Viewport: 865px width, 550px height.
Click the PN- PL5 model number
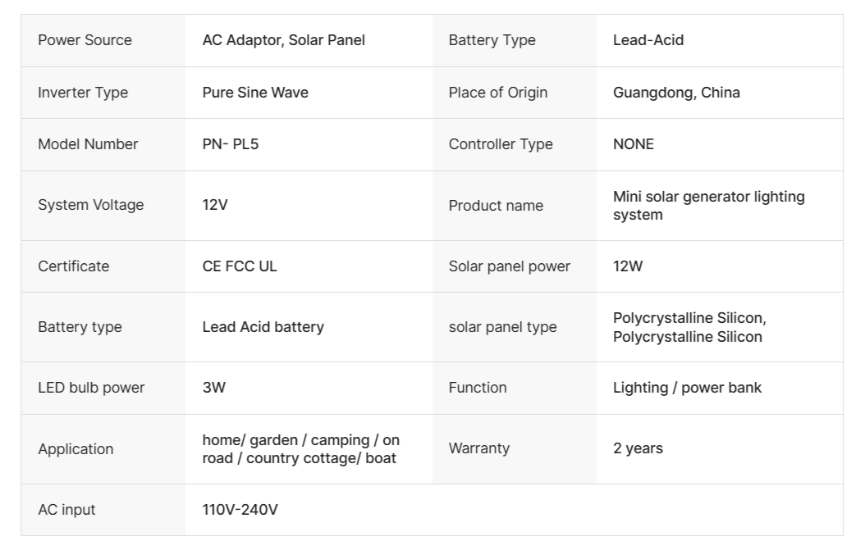coord(231,144)
